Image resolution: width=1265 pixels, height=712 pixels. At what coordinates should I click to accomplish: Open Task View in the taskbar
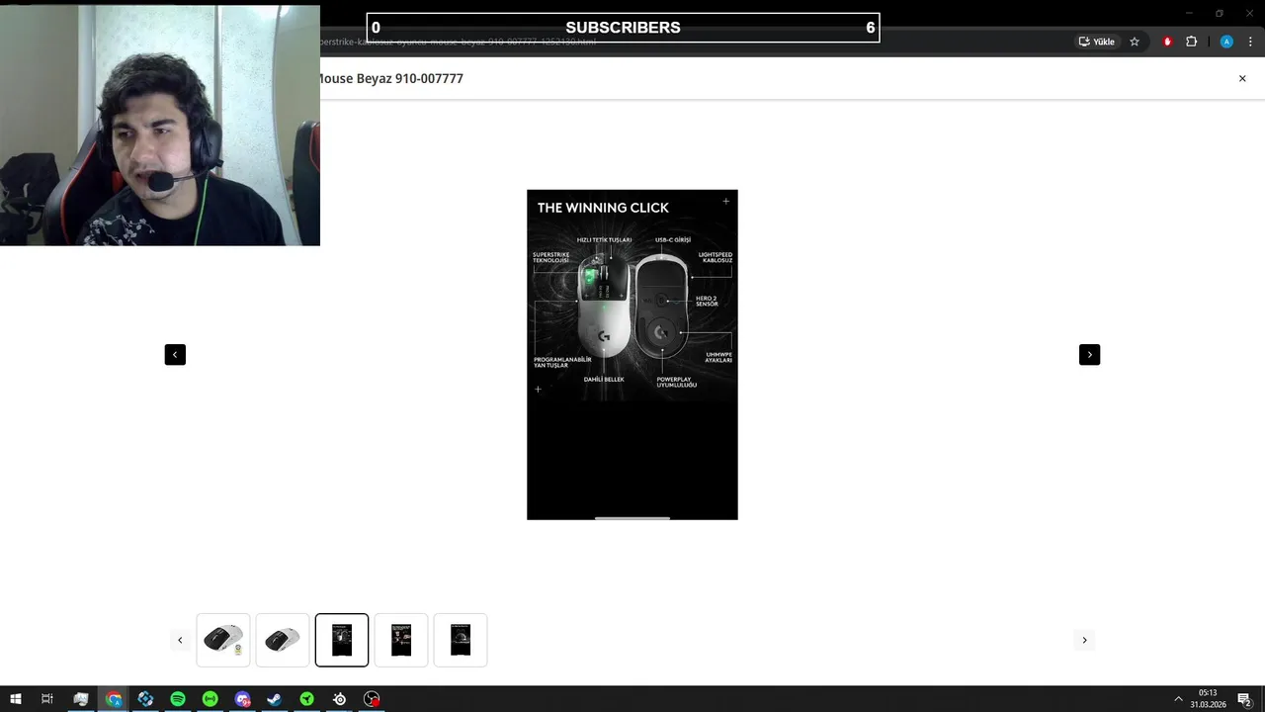coord(46,699)
